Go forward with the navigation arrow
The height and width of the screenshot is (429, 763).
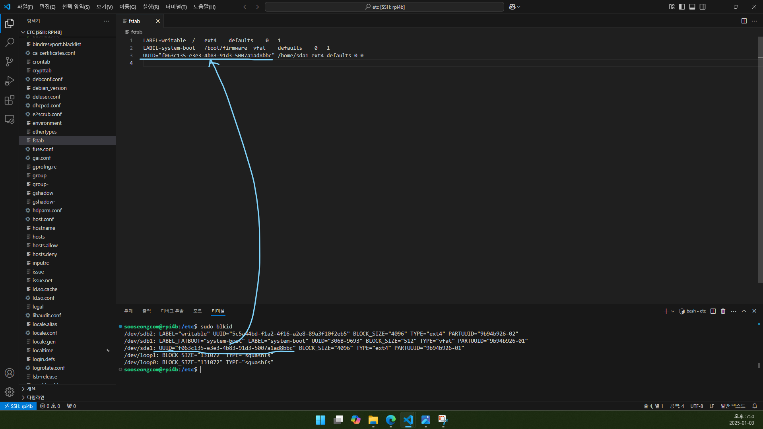256,7
